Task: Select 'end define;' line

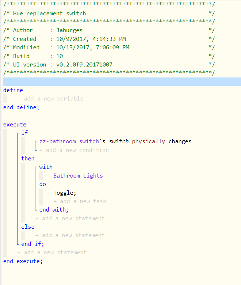Action: 21,107
